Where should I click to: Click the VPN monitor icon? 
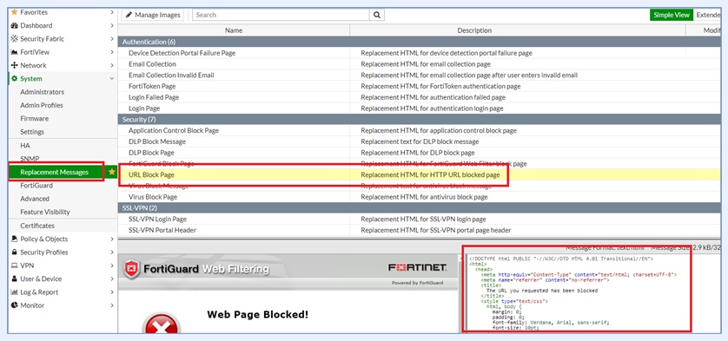(x=14, y=266)
